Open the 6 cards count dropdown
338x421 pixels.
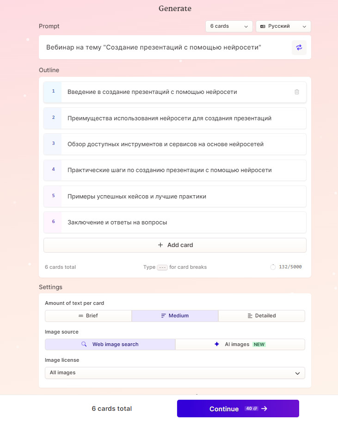click(x=229, y=26)
